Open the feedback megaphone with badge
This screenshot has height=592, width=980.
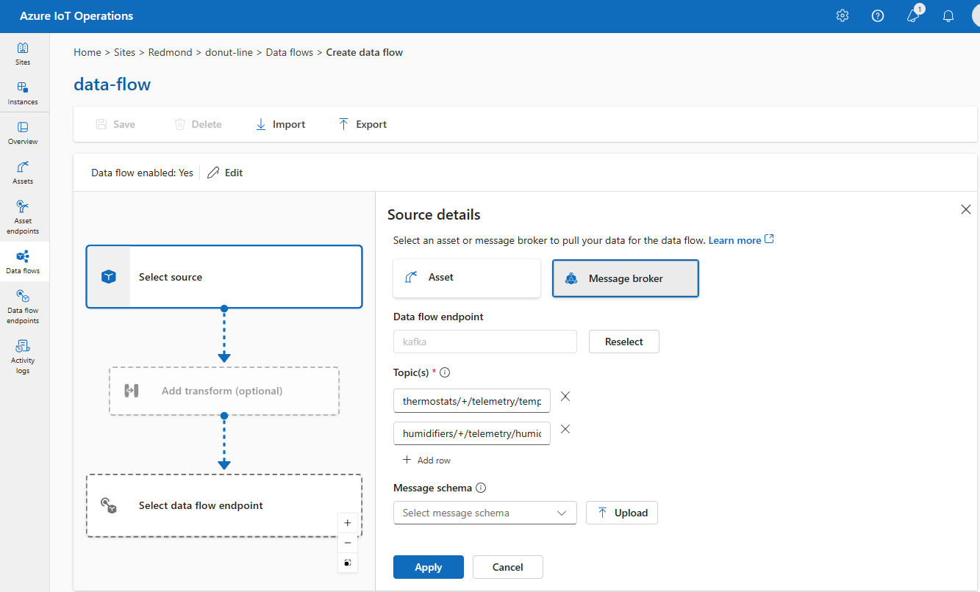click(914, 15)
